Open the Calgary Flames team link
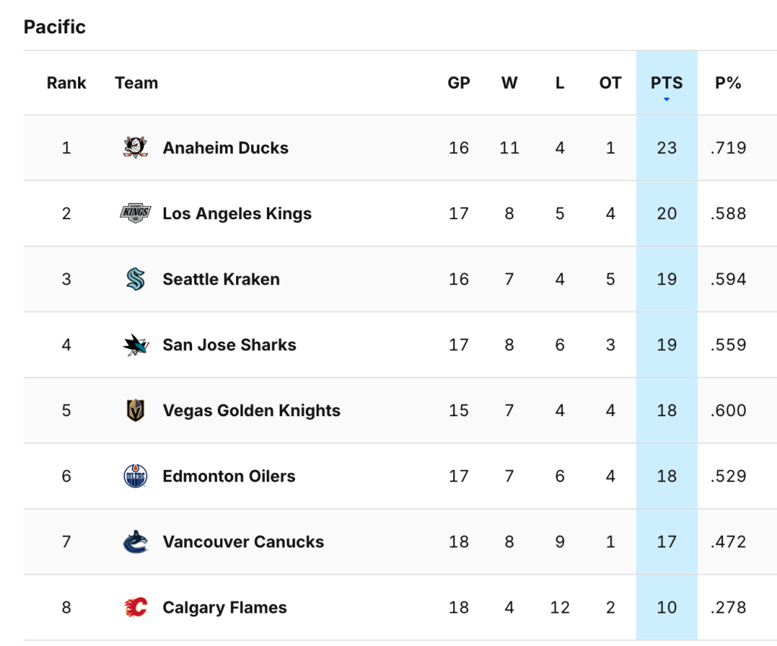 click(225, 608)
